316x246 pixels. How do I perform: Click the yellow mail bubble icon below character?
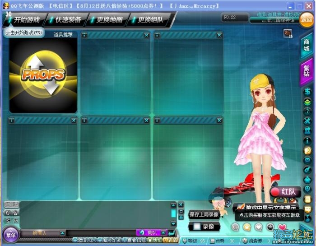click(247, 227)
